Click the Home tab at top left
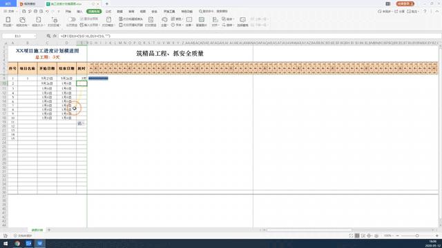 point(8,3)
